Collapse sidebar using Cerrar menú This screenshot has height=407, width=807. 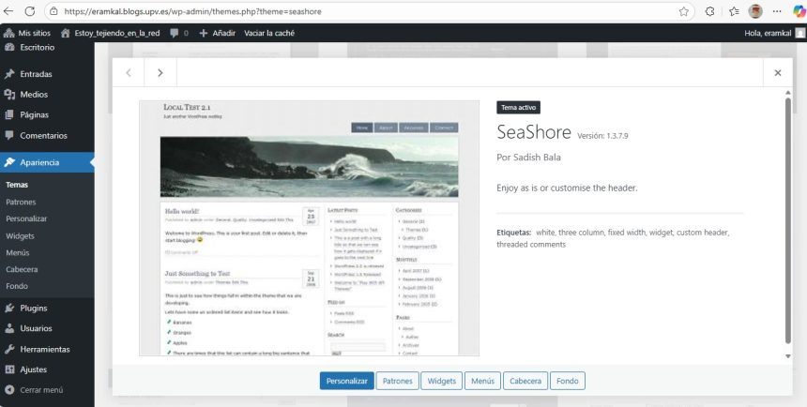click(x=40, y=390)
